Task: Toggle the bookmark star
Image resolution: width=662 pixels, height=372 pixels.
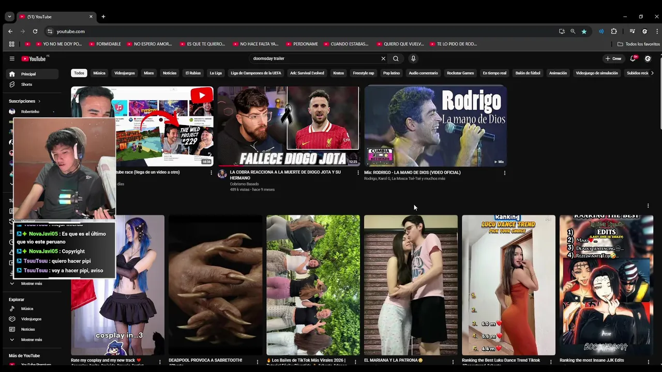Action: pyautogui.click(x=584, y=32)
